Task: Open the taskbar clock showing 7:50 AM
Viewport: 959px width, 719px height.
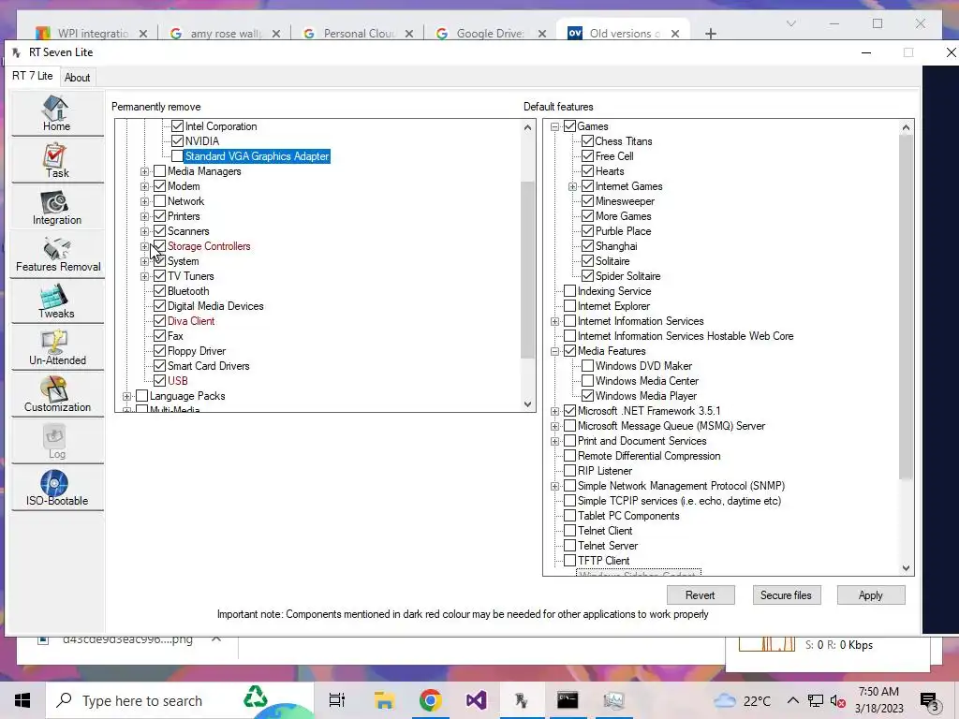Action: (x=878, y=700)
